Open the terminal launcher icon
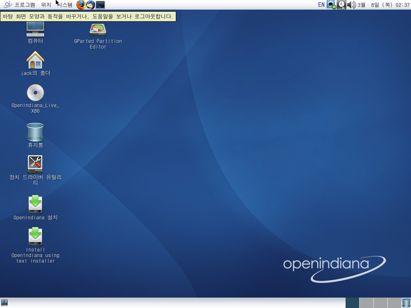Image resolution: width=411 pixels, height=308 pixels. tap(100, 5)
